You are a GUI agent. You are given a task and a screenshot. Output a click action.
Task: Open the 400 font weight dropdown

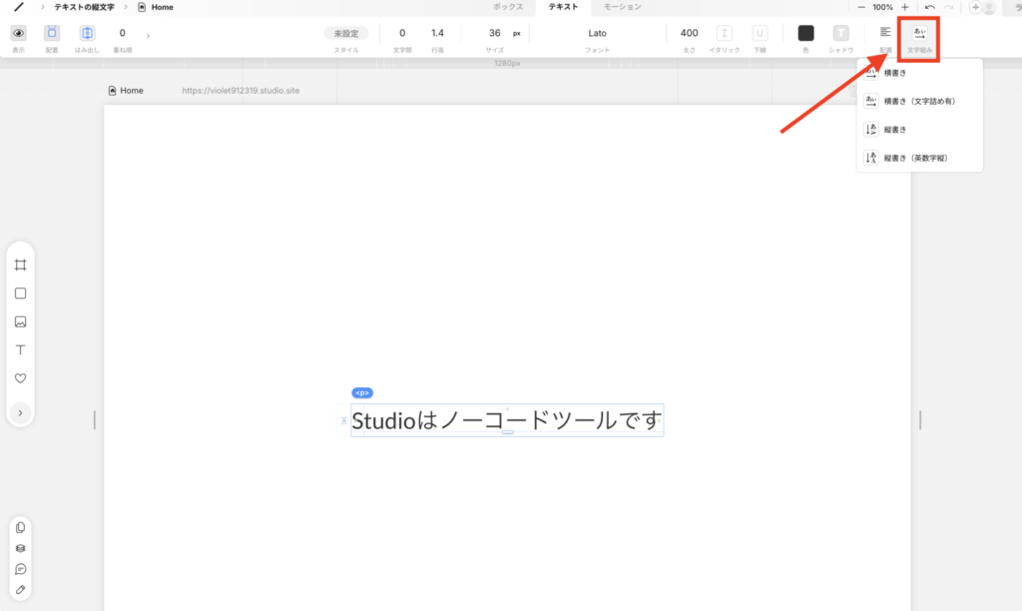point(689,33)
